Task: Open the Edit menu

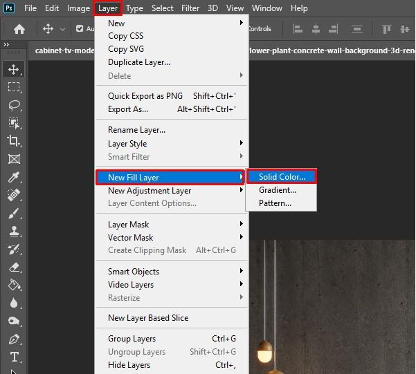Action: coord(52,8)
